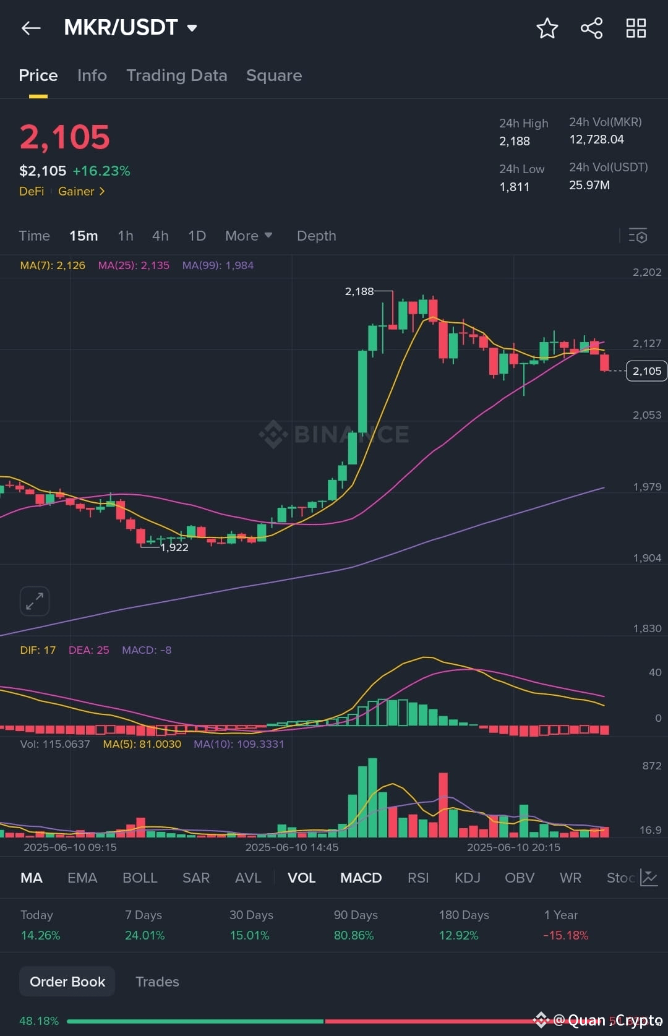The image size is (668, 1036).
Task: Tap the 1,922 low marker on chart
Action: pos(174,547)
